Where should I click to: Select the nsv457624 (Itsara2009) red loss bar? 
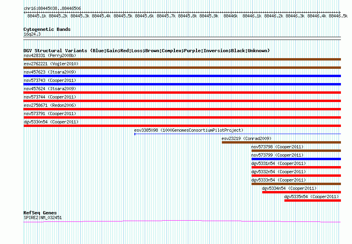[182, 93]
